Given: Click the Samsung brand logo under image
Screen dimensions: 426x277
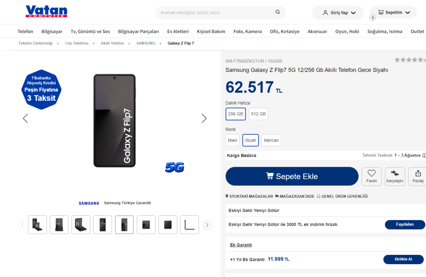Looking at the screenshot, I should coord(89,203).
